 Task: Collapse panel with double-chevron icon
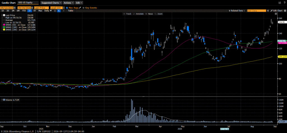click(268, 11)
